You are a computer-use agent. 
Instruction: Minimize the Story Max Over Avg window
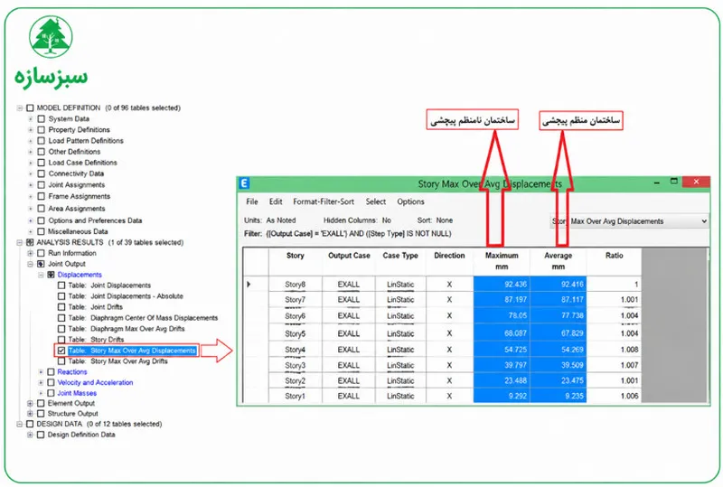tap(657, 183)
